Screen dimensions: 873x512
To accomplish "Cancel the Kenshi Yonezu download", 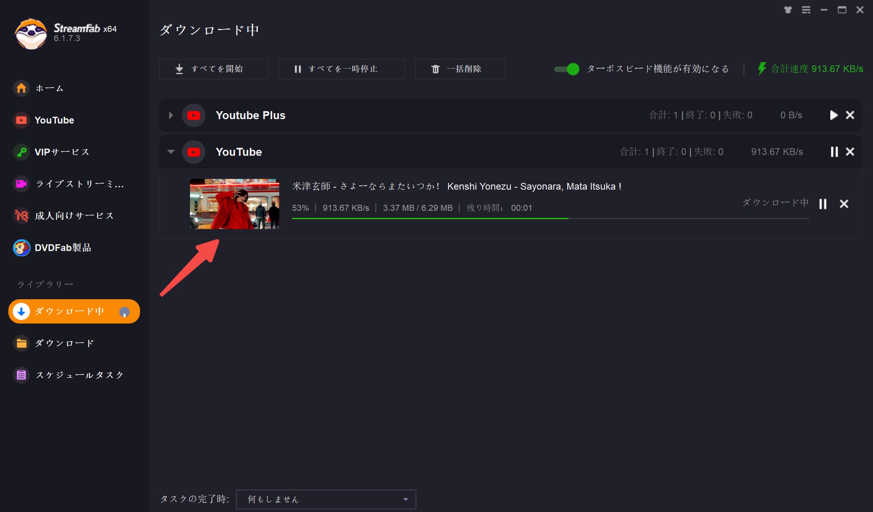I will (x=844, y=204).
